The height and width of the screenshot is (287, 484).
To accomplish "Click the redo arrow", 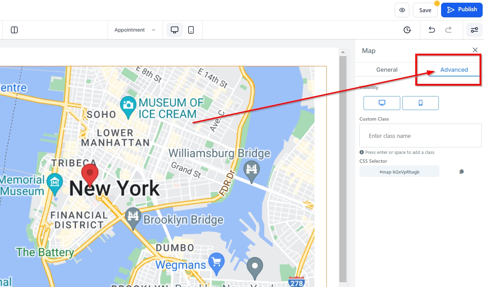I will click(x=448, y=30).
